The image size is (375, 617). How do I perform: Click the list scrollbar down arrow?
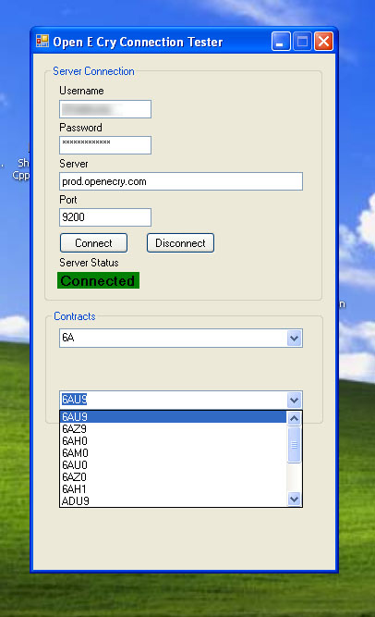294,499
